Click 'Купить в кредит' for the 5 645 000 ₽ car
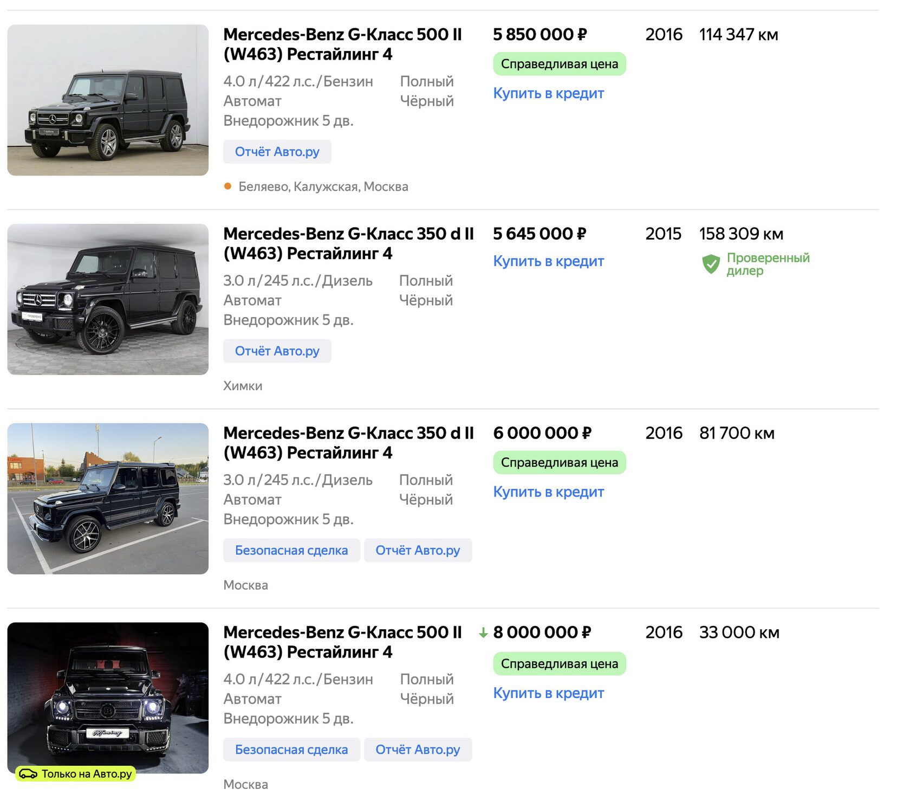This screenshot has width=910, height=807. tap(548, 261)
